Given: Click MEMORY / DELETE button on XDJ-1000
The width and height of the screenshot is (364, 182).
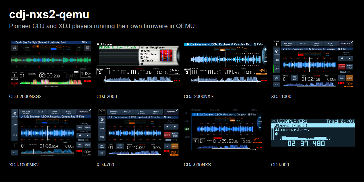Looking at the screenshot, I should pos(349,67).
